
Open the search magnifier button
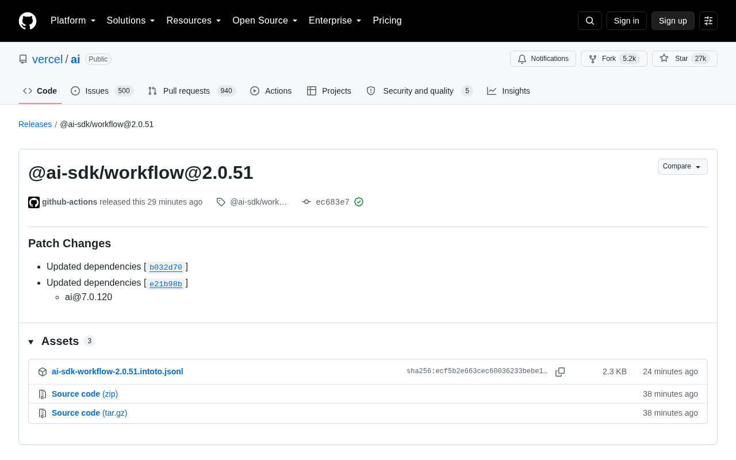pyautogui.click(x=590, y=21)
